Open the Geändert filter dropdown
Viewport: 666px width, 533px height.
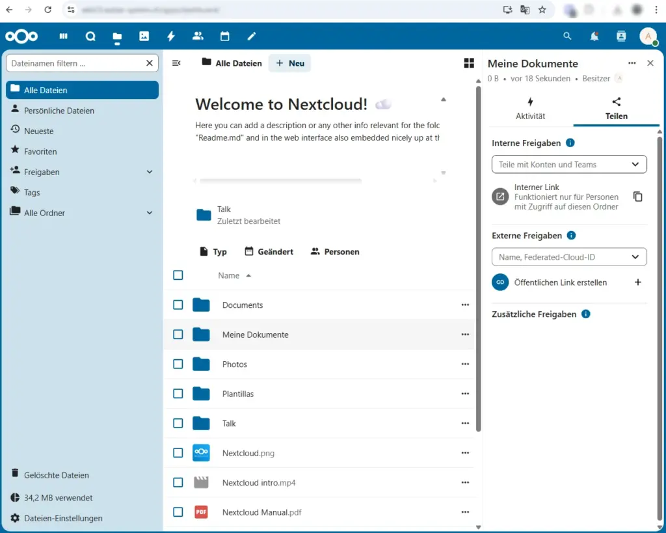[x=269, y=252]
